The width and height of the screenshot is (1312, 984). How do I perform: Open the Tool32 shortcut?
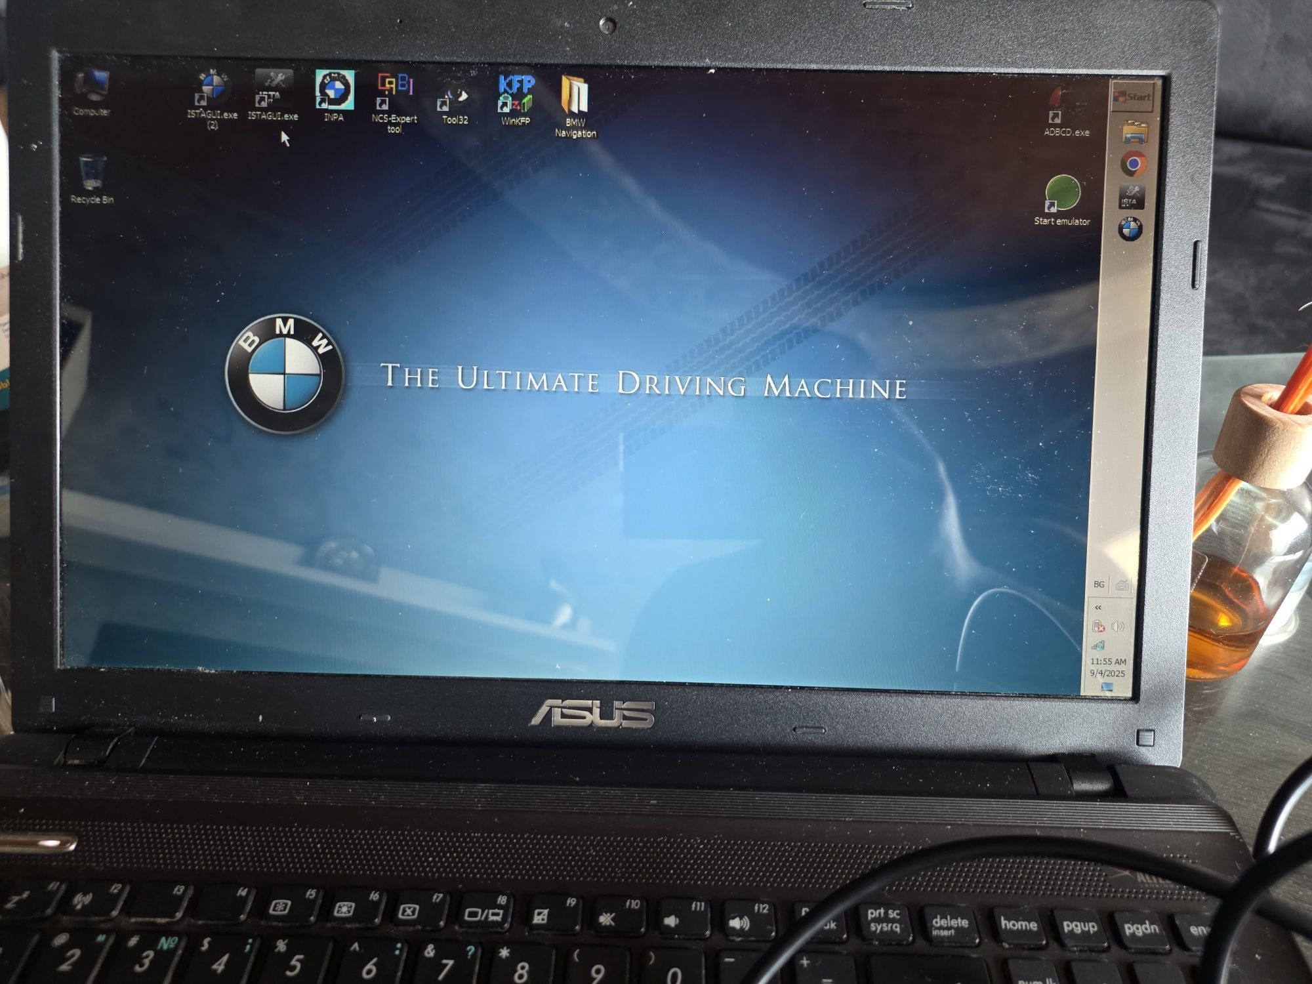(x=455, y=103)
